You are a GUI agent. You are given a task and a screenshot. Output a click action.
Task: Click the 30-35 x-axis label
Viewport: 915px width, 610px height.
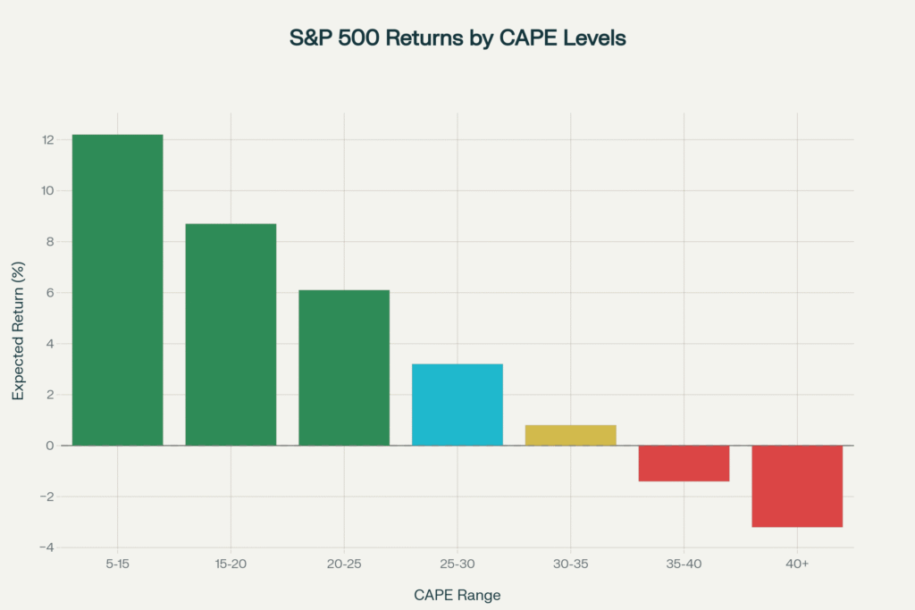click(x=570, y=564)
